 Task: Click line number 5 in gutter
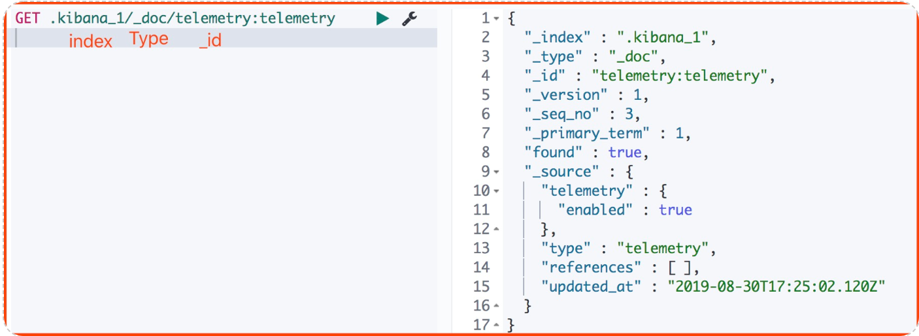(485, 95)
